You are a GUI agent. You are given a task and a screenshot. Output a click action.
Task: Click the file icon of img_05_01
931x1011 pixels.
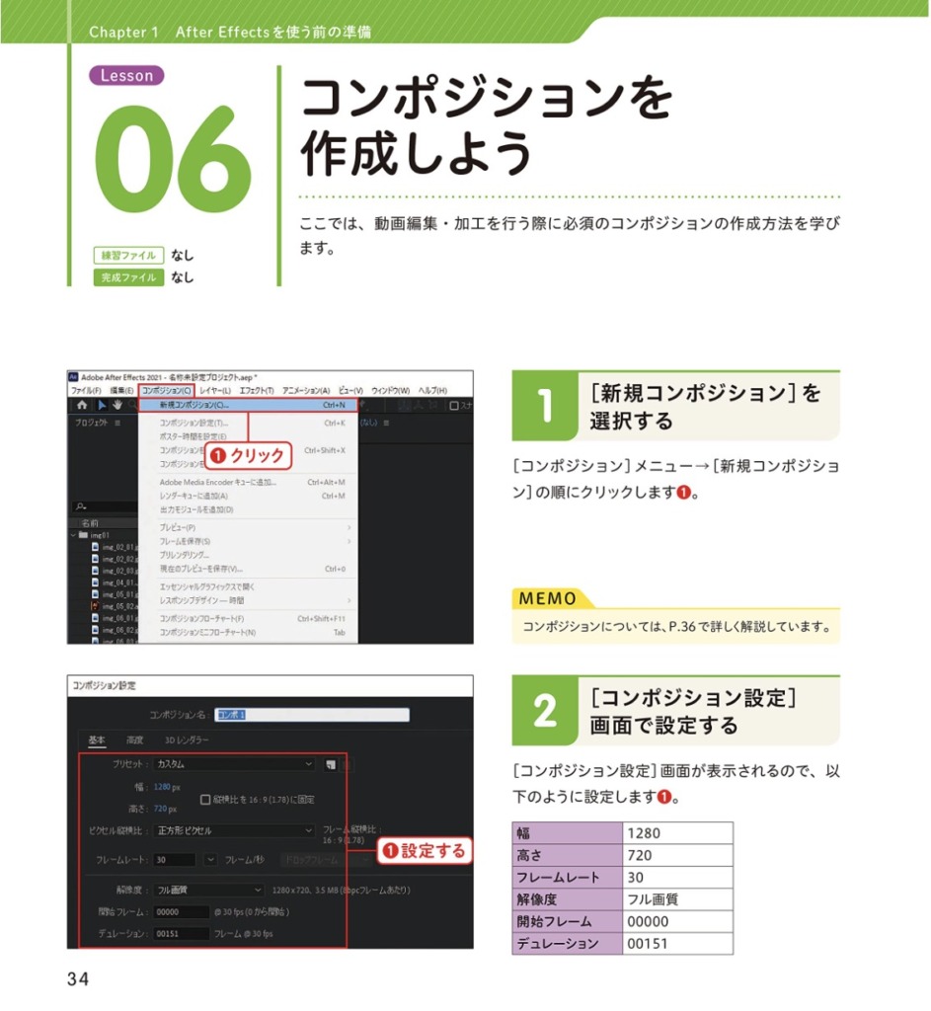click(96, 594)
